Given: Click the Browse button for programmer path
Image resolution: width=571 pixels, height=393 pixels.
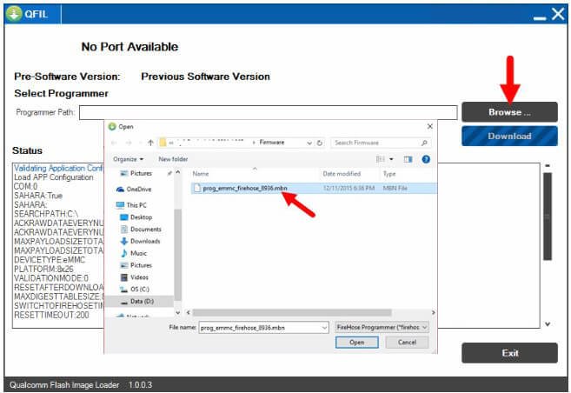Looking at the screenshot, I should point(509,112).
